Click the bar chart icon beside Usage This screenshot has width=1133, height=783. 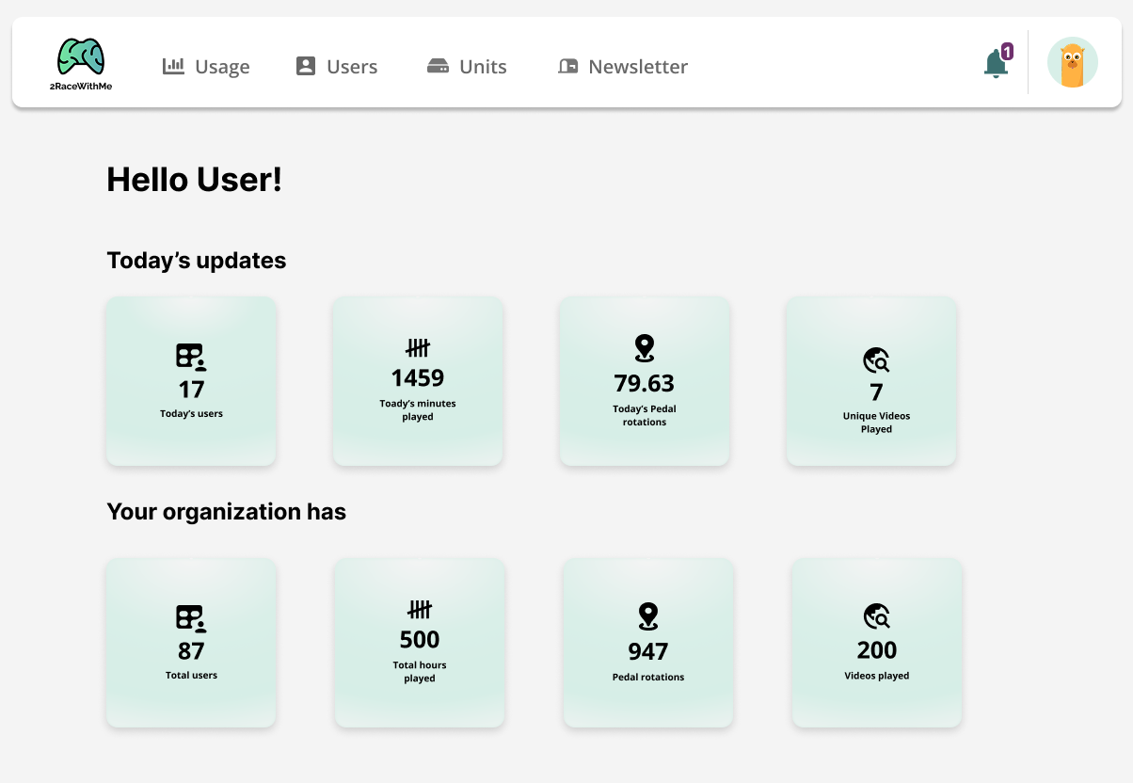[x=173, y=66]
